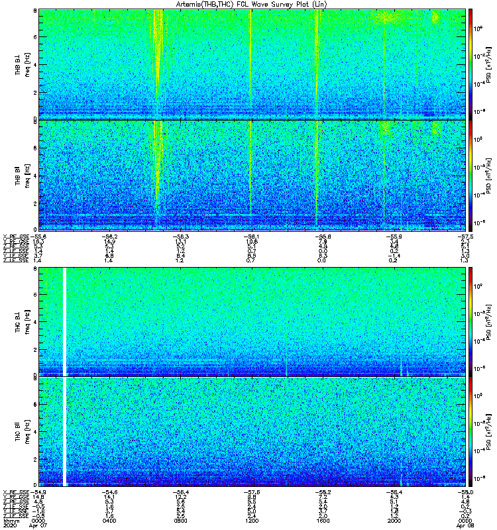The image size is (497, 530).
Task: Click the THC B-perpendicular panel color bar
Action: (x=470, y=322)
